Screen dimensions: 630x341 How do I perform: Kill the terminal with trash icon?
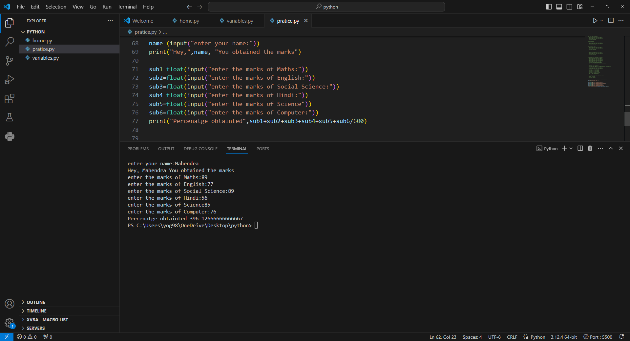(x=590, y=149)
